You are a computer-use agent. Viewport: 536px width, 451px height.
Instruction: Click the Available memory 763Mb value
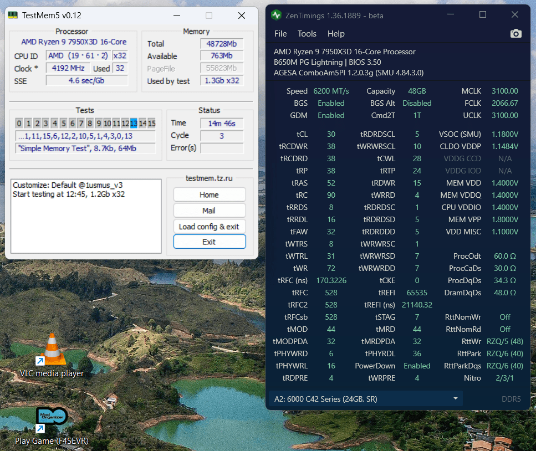[x=222, y=56]
